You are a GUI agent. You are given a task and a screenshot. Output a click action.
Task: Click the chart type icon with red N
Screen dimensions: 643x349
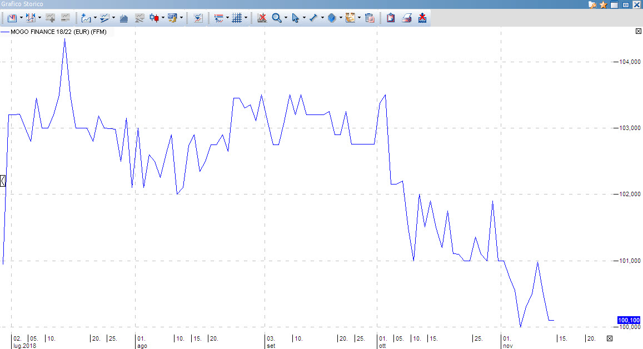pyautogui.click(x=12, y=18)
